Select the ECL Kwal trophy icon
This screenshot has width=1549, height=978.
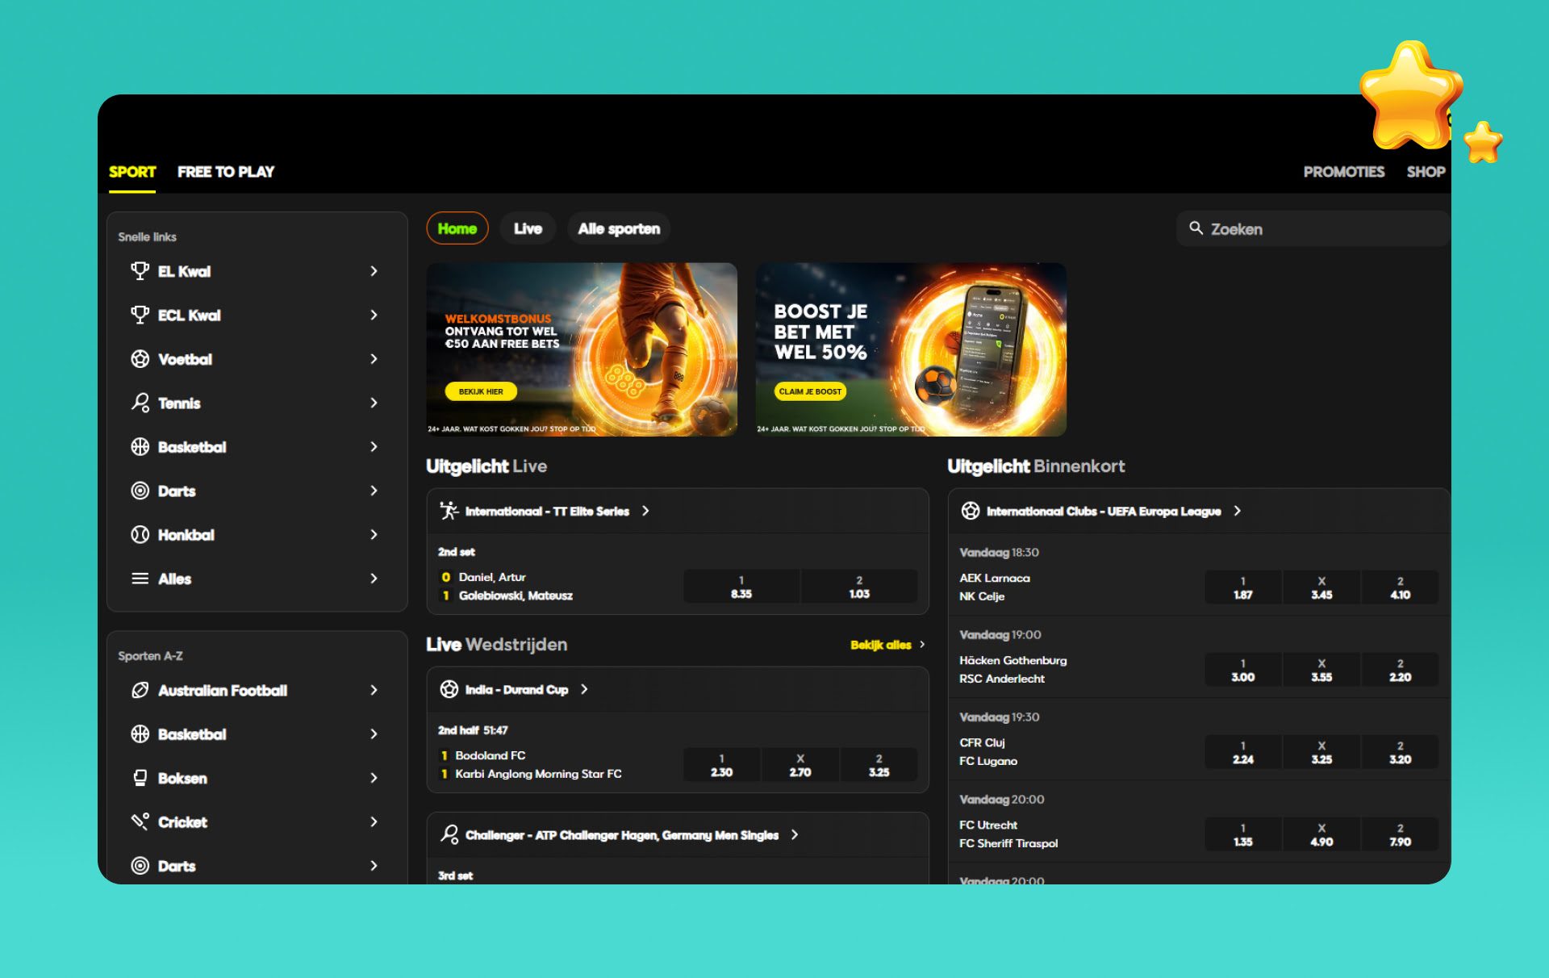click(x=140, y=315)
